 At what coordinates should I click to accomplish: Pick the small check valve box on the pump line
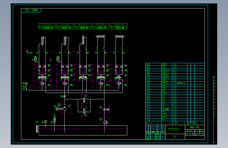tap(65, 96)
